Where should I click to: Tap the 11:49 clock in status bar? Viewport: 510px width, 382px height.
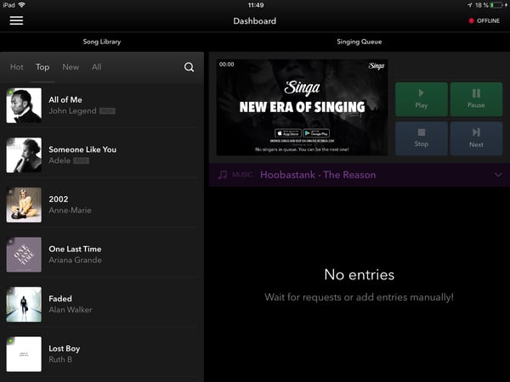[256, 5]
